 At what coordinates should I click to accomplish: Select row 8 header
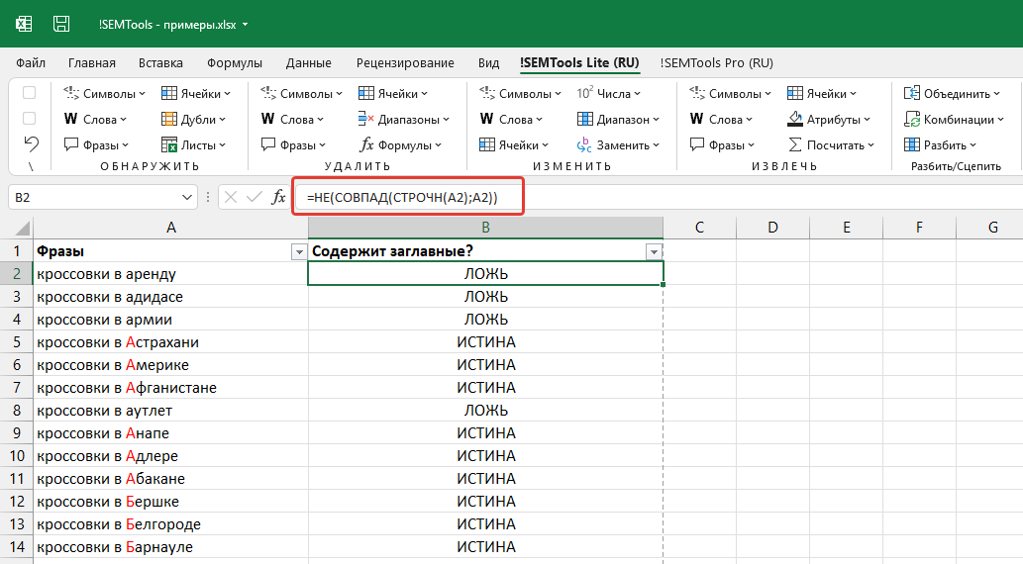point(16,410)
